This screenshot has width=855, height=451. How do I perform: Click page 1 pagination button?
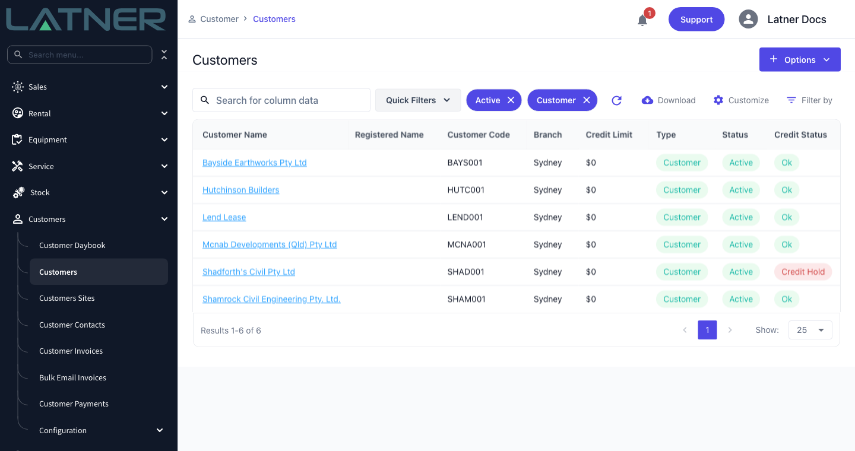tap(707, 330)
